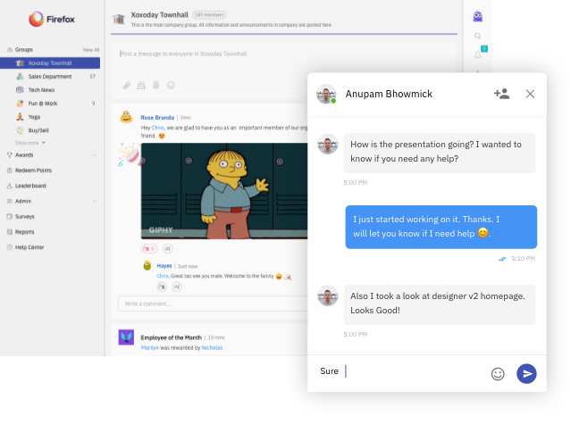Click Anupam Bhowmick's header avatar
This screenshot has height=424, width=579.
(326, 94)
